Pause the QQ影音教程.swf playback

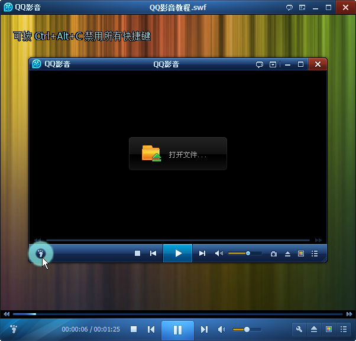(x=177, y=330)
